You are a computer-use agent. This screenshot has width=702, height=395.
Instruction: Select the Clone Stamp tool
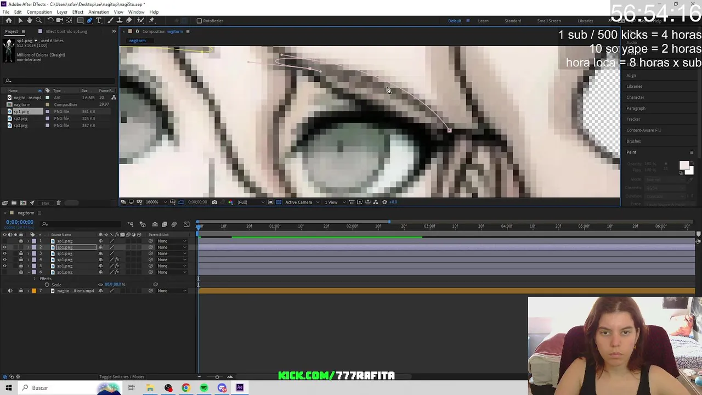pos(119,20)
